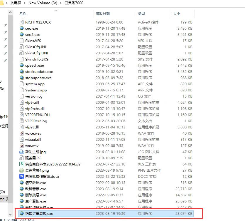Sort files by 类型 column
This screenshot has height=221, width=245.
point(141,14)
